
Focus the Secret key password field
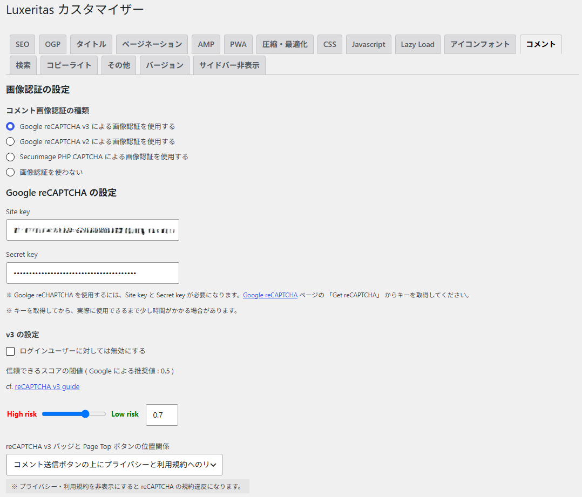click(93, 273)
